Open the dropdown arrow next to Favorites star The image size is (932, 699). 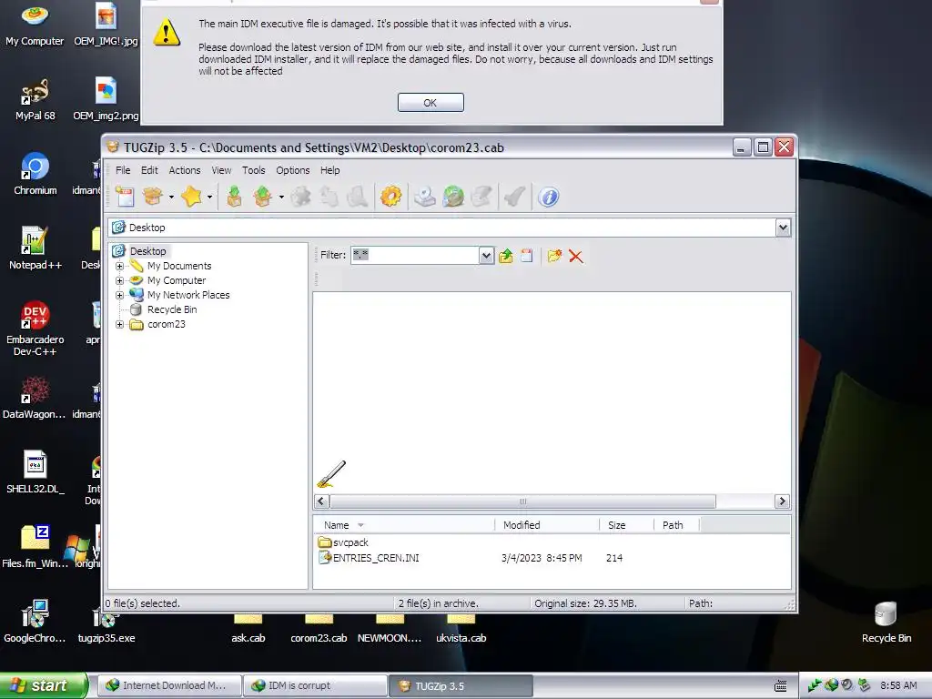[209, 197]
